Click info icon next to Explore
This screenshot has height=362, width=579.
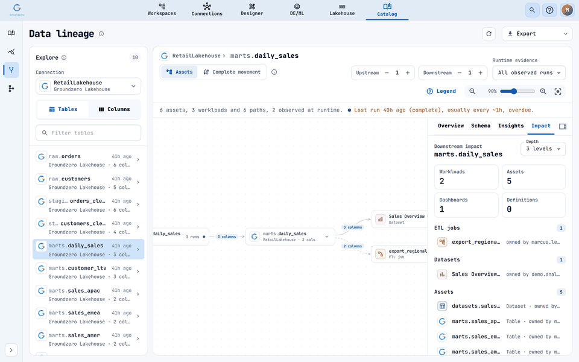(x=64, y=58)
